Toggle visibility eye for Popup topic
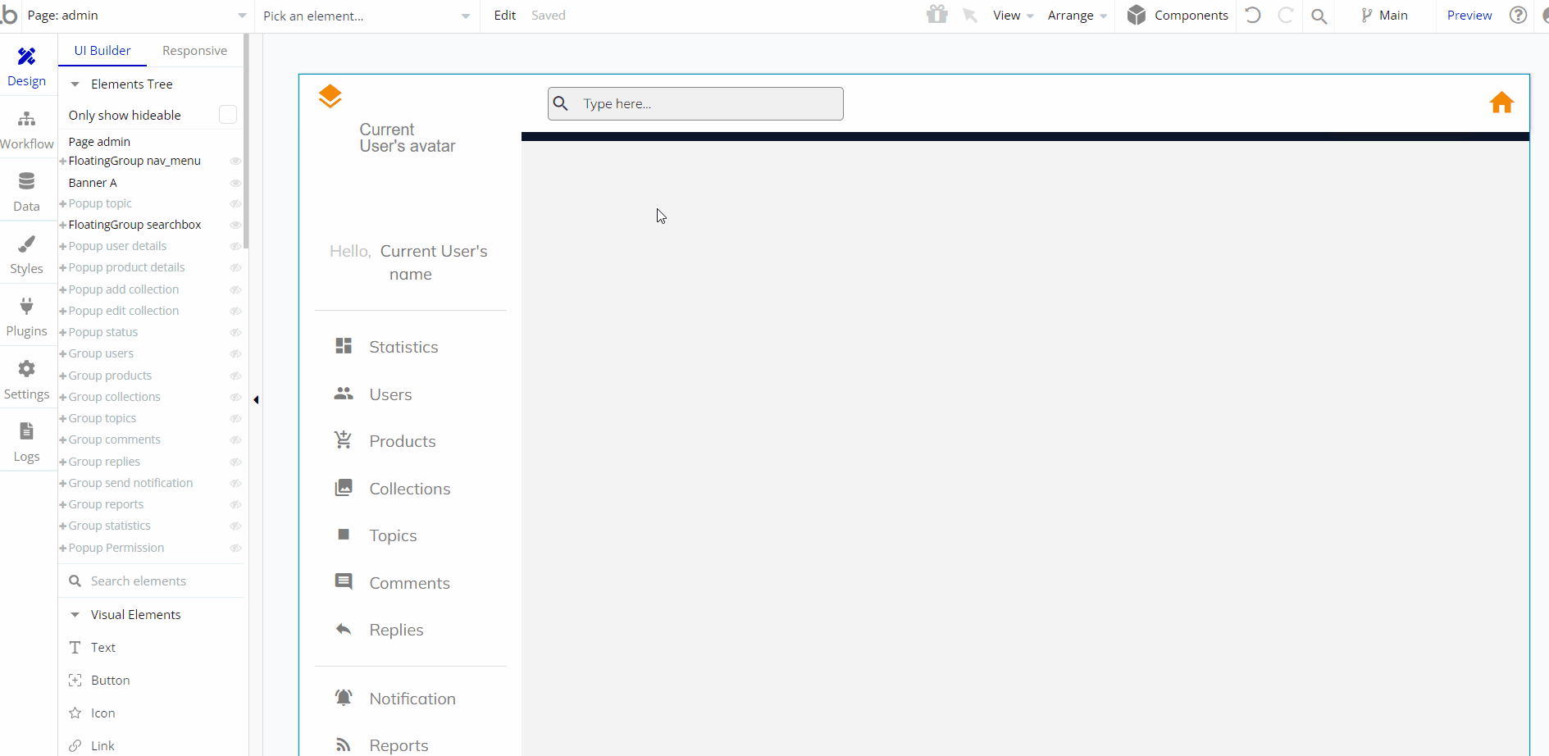The image size is (1549, 756). pyautogui.click(x=235, y=203)
